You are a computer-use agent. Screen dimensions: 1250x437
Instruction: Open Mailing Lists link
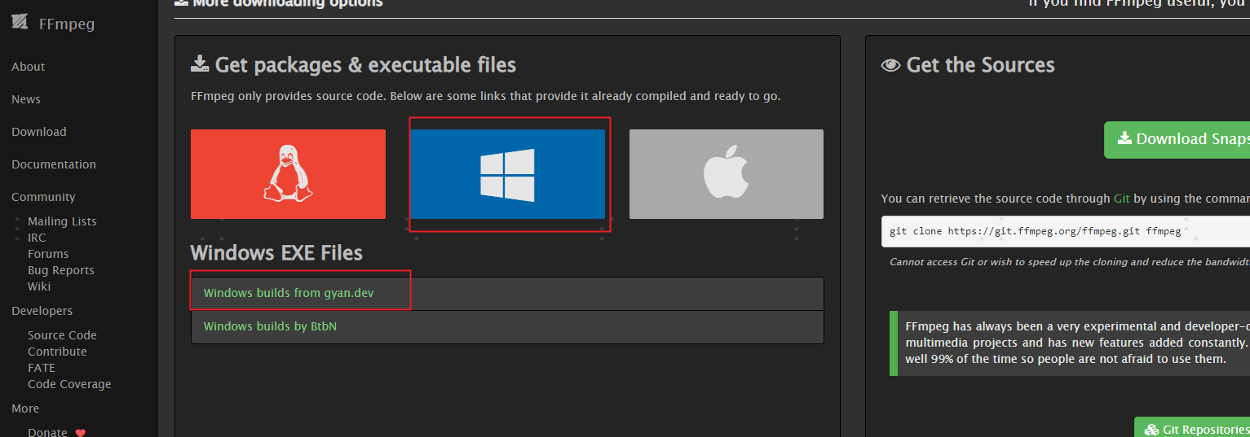62,221
